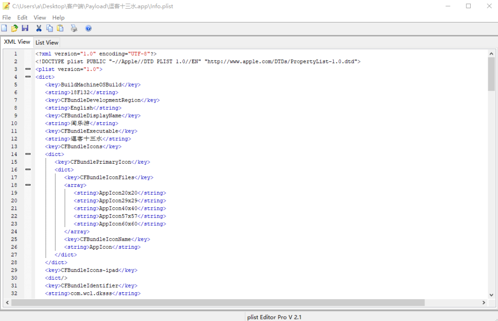
Task: Click the Save floppy disk icon
Action: pos(25,28)
